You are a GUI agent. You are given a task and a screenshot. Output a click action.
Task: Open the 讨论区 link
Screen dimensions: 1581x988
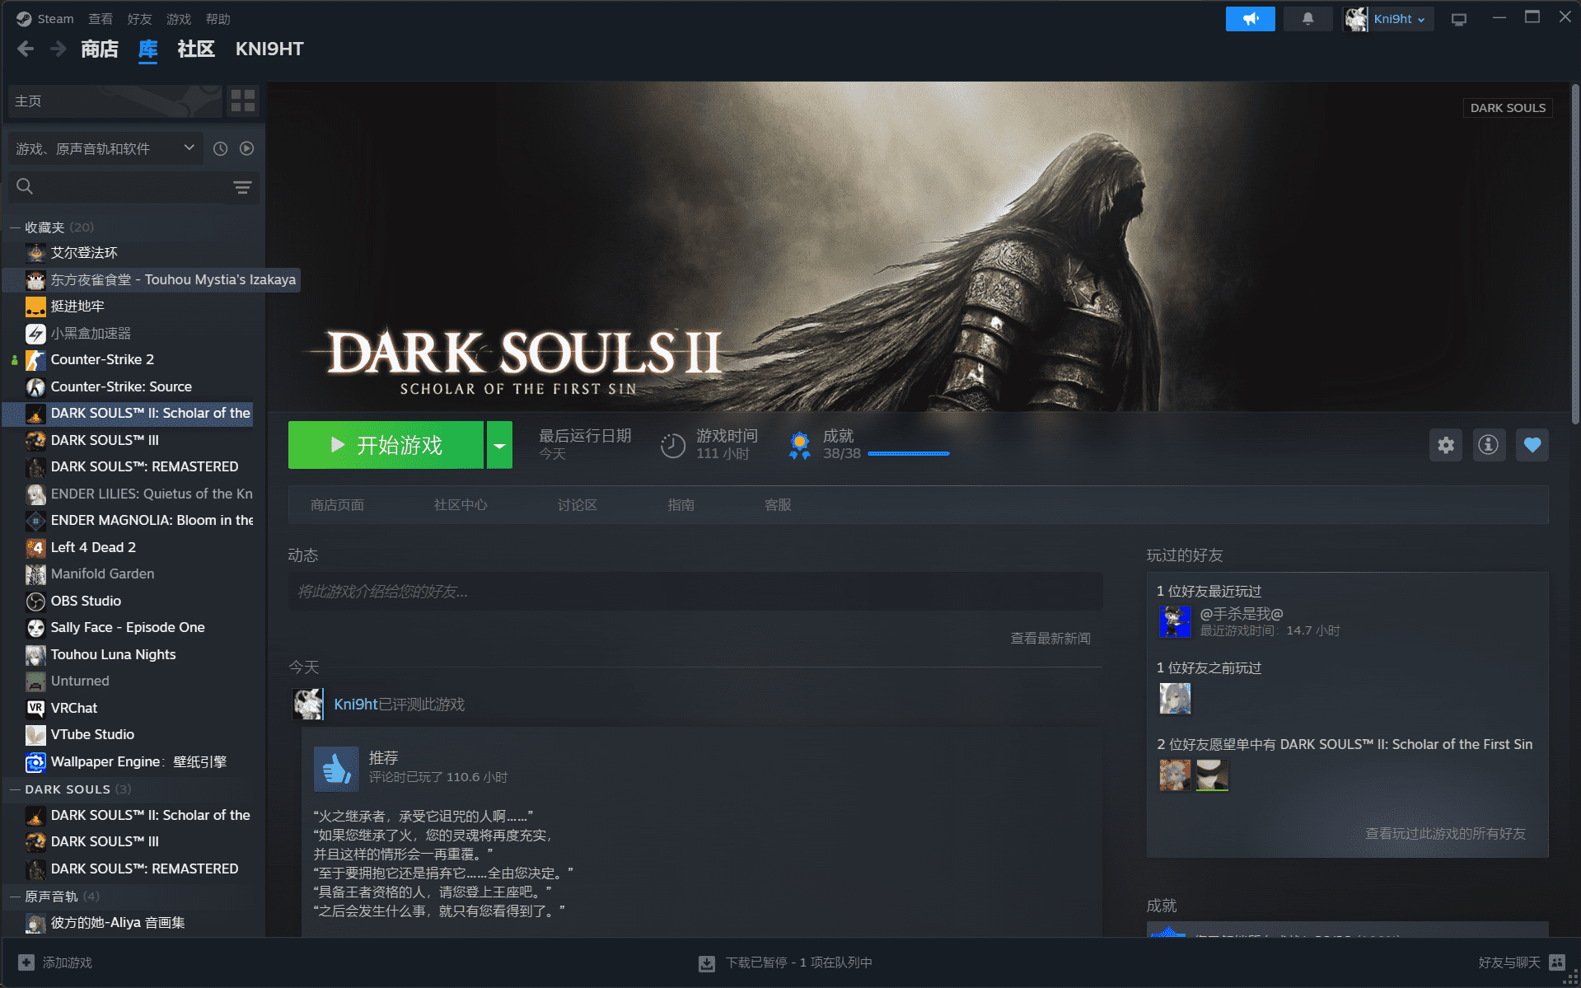[577, 505]
